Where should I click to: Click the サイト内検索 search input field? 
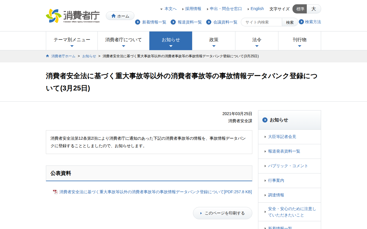click(x=261, y=22)
